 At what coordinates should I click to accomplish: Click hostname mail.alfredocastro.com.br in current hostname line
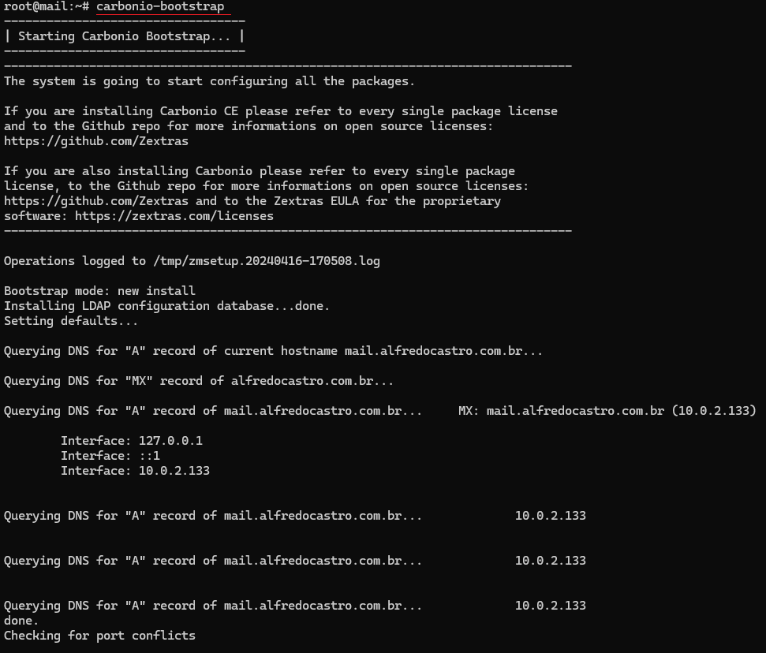[433, 351]
